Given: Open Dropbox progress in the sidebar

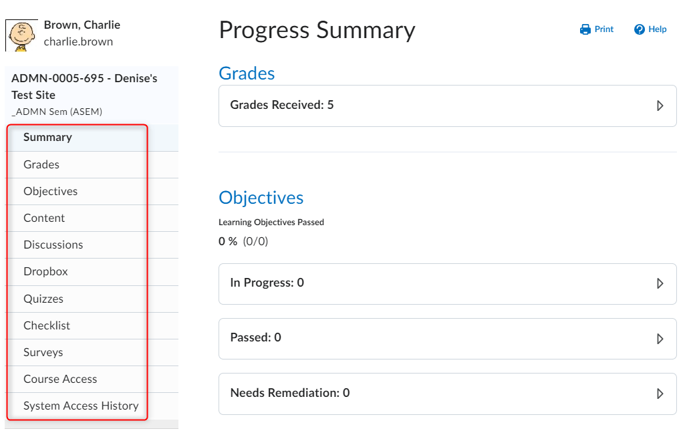Looking at the screenshot, I should coord(45,271).
